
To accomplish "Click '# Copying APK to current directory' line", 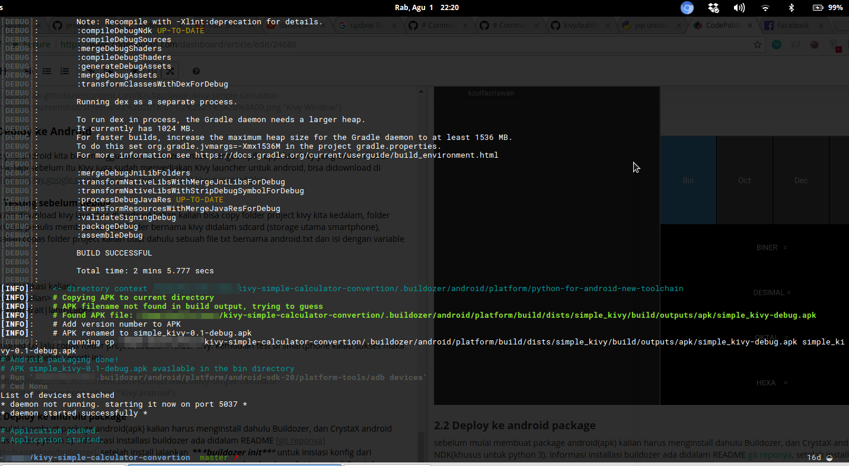I will click(133, 297).
